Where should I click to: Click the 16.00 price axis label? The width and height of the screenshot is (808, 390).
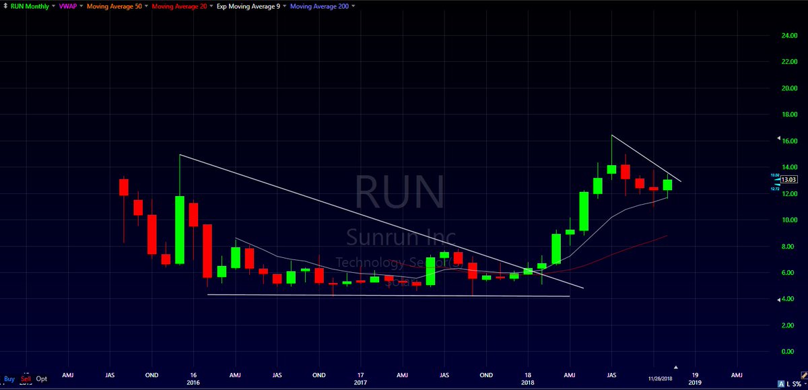pos(790,141)
